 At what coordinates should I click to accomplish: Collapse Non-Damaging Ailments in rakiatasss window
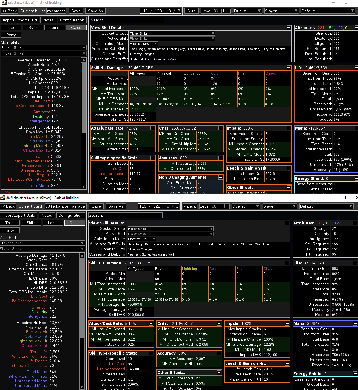221,177
